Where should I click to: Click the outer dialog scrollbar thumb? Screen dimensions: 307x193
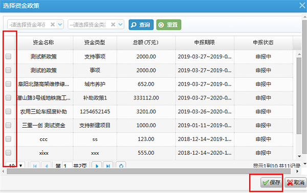[304, 87]
